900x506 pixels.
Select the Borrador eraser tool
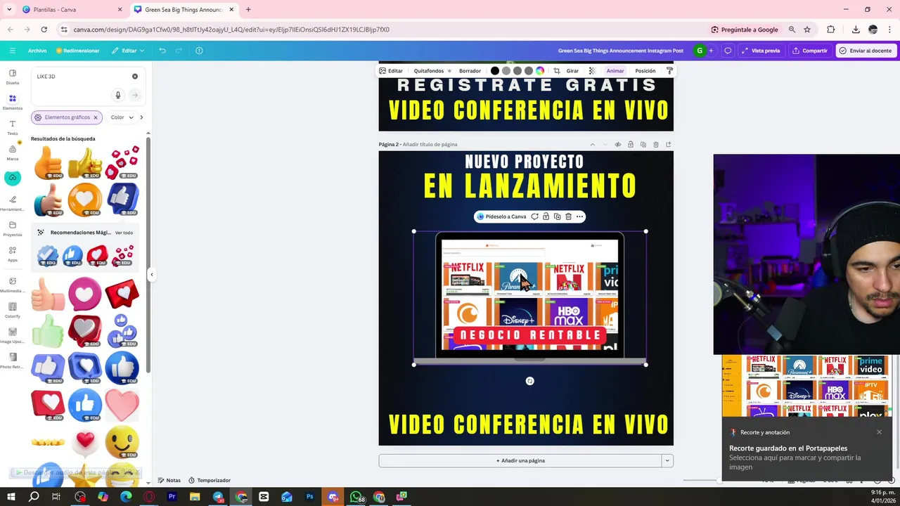(470, 71)
